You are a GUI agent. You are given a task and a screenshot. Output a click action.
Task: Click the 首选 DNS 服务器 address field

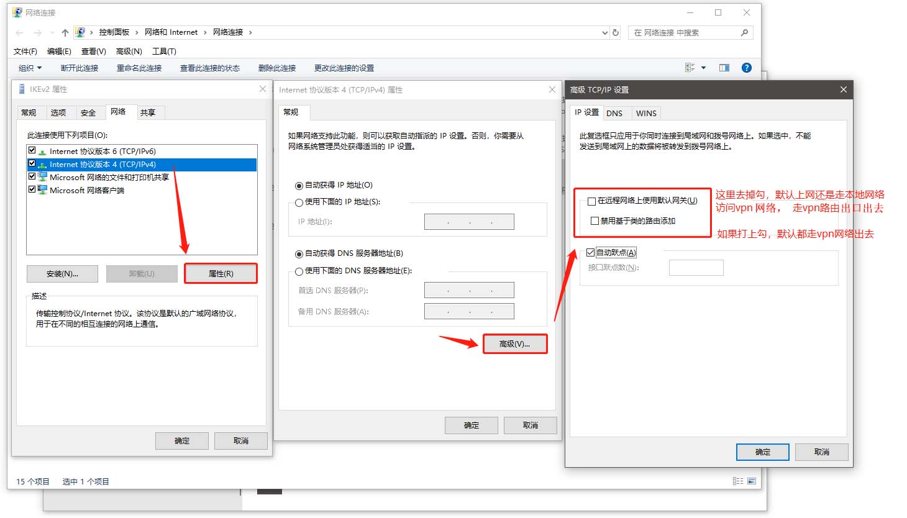(x=469, y=291)
